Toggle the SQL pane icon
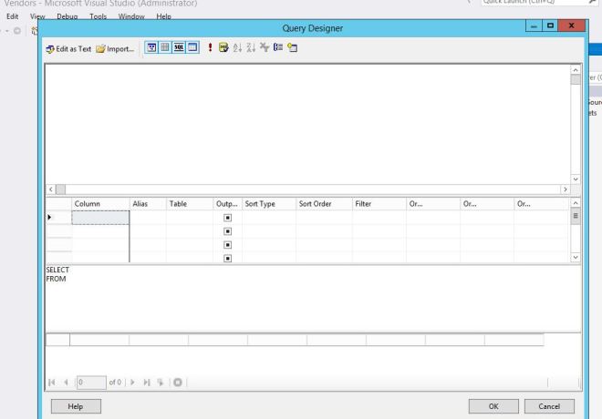 (181, 49)
